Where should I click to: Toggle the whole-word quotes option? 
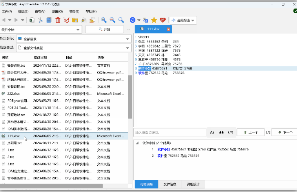(x=221, y=132)
